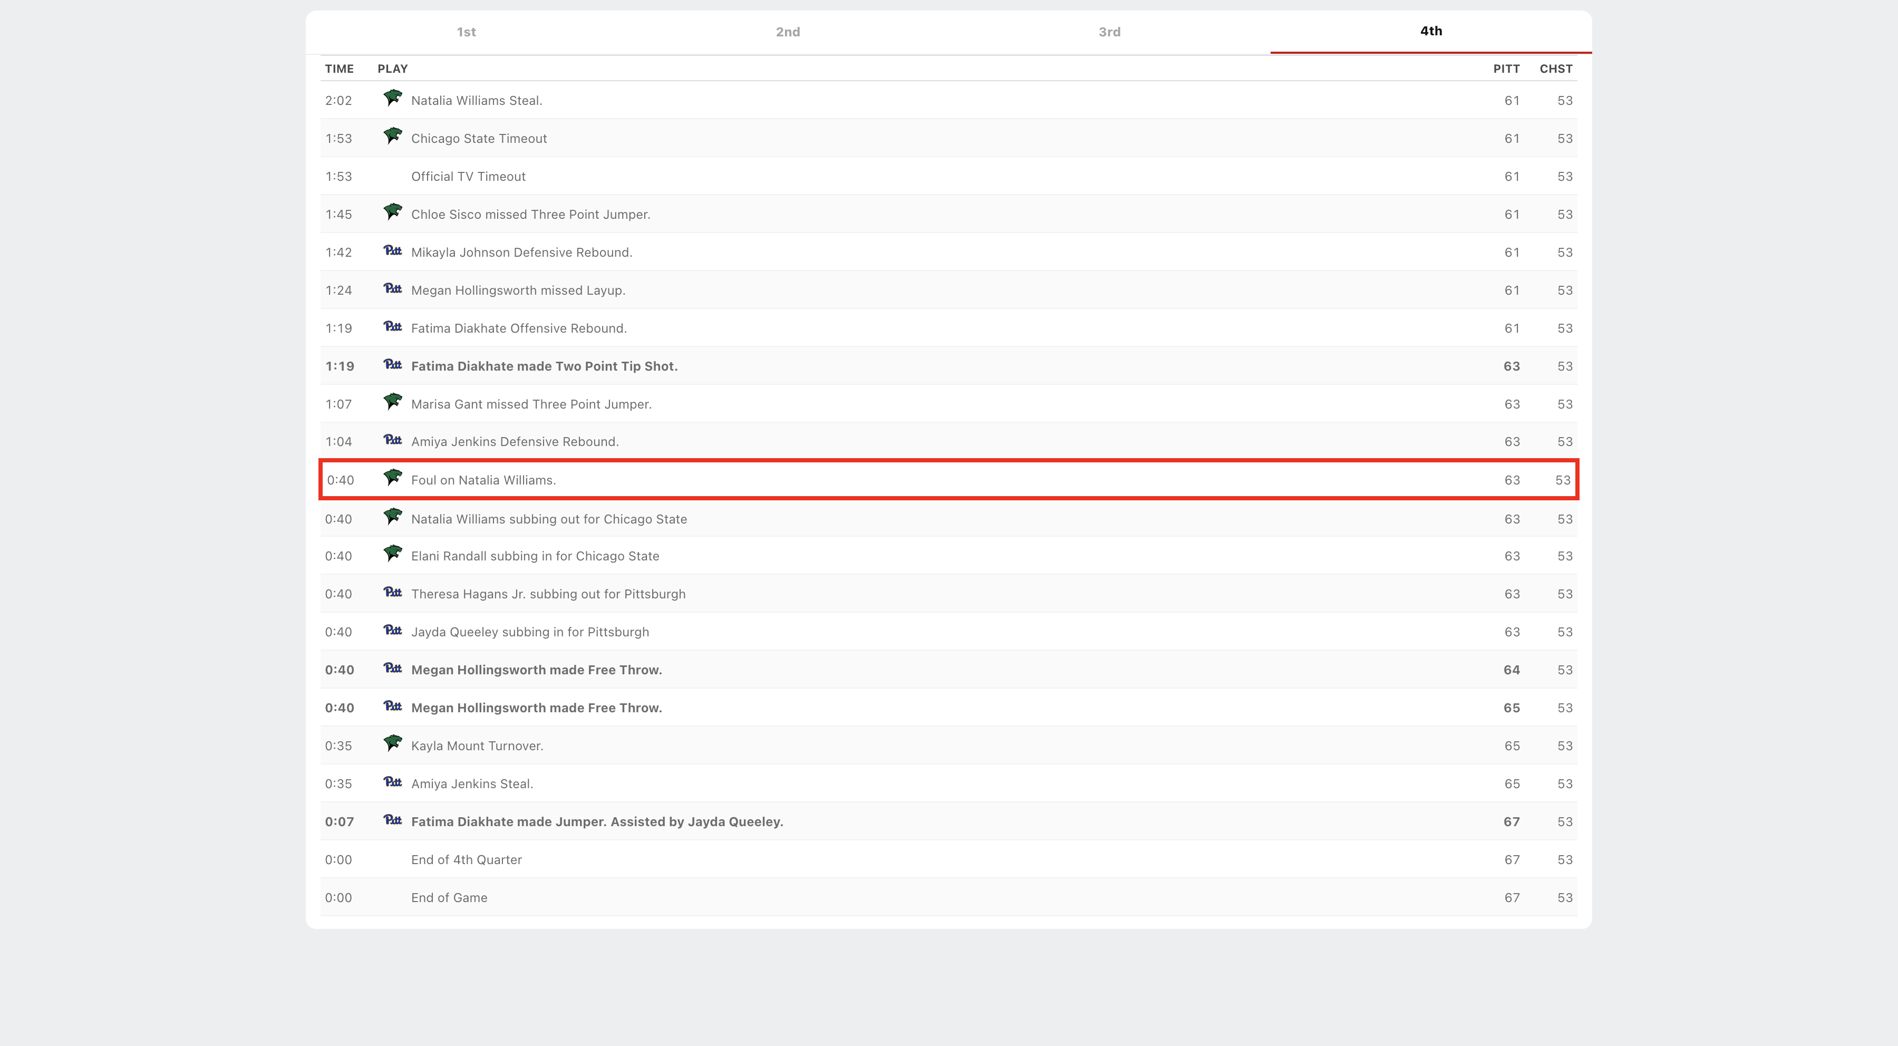
Task: Click Chicago State logo beside Marisa Gant miss
Action: coord(393,402)
